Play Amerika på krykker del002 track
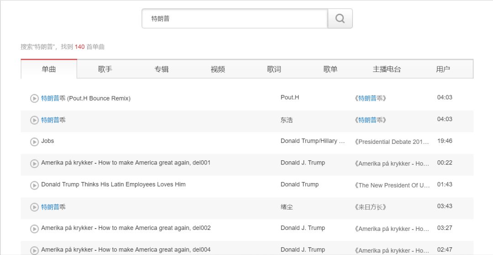Viewport: 493px width, 255px height. tap(34, 229)
